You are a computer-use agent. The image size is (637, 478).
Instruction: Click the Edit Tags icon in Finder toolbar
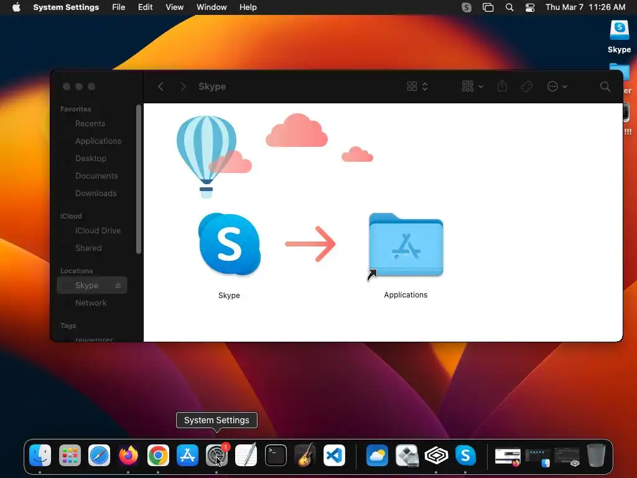pyautogui.click(x=526, y=86)
